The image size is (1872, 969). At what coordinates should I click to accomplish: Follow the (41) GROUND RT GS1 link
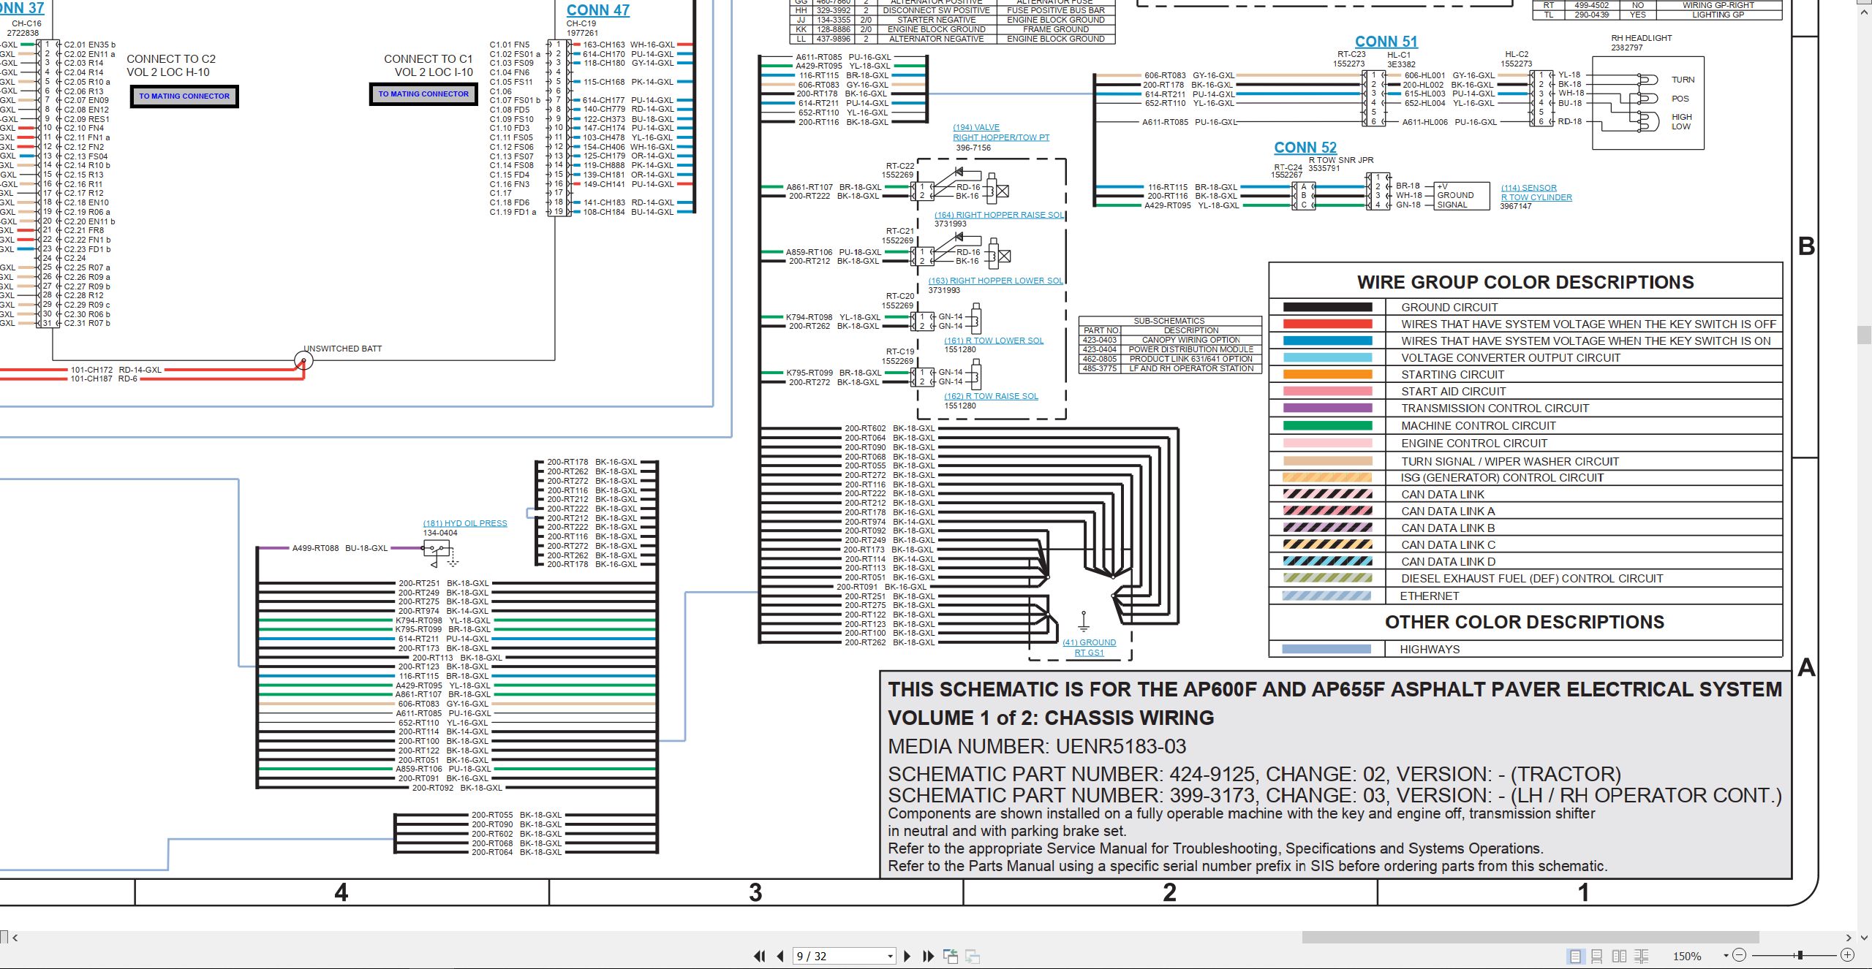(1089, 647)
